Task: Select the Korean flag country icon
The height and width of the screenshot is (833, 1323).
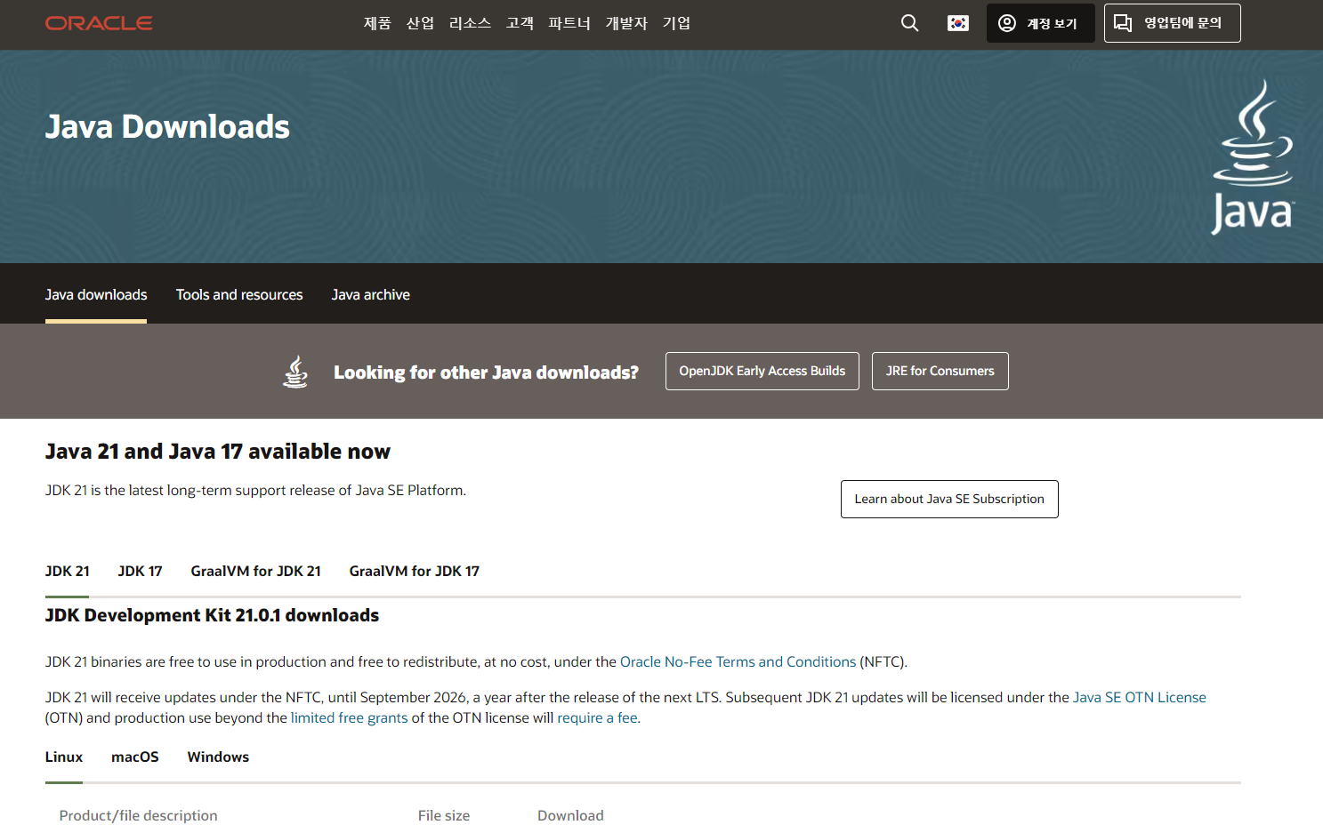Action: click(958, 23)
